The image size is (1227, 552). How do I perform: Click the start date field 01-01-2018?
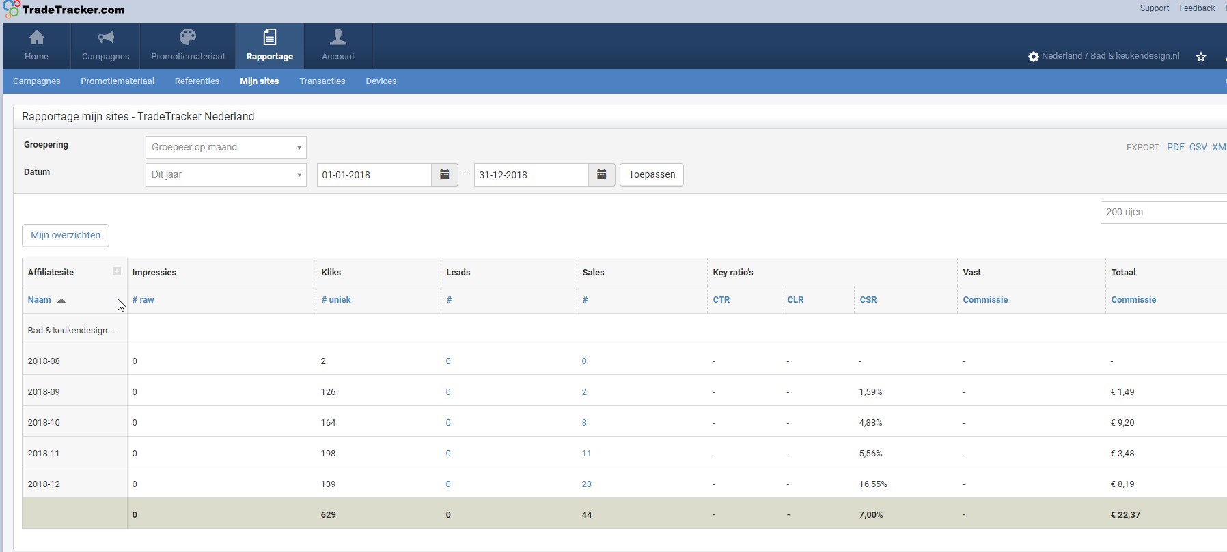(x=374, y=175)
